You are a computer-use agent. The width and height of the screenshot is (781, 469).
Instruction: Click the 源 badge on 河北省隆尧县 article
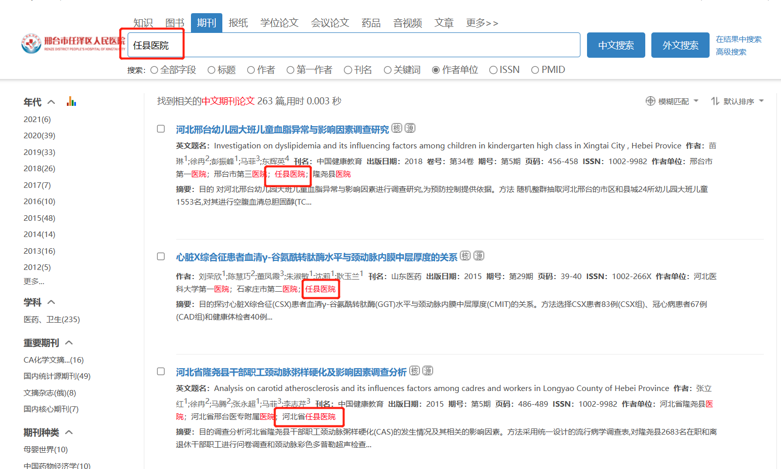click(428, 371)
